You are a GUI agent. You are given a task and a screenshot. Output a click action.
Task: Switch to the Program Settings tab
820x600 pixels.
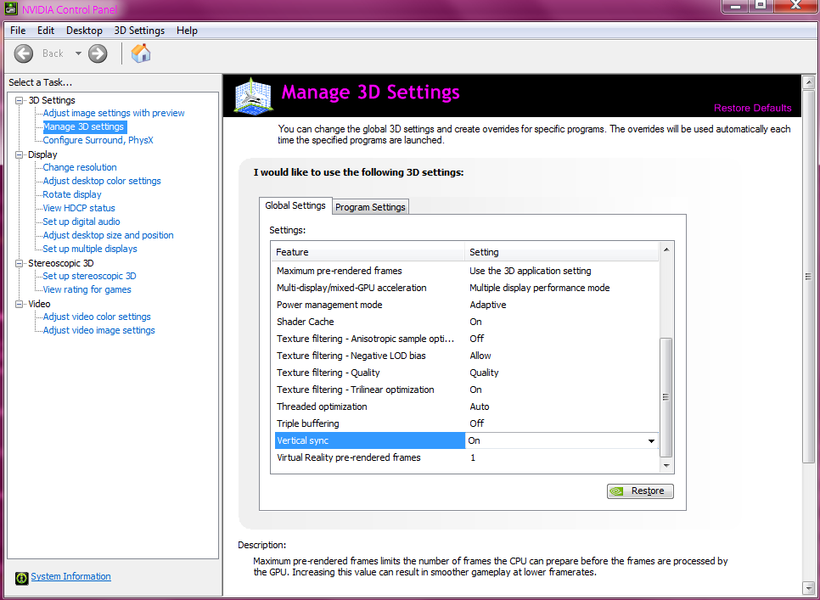tap(370, 207)
